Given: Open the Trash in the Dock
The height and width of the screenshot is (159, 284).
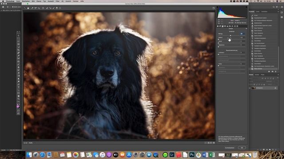Looking at the screenshot, I should pyautogui.click(x=255, y=155).
